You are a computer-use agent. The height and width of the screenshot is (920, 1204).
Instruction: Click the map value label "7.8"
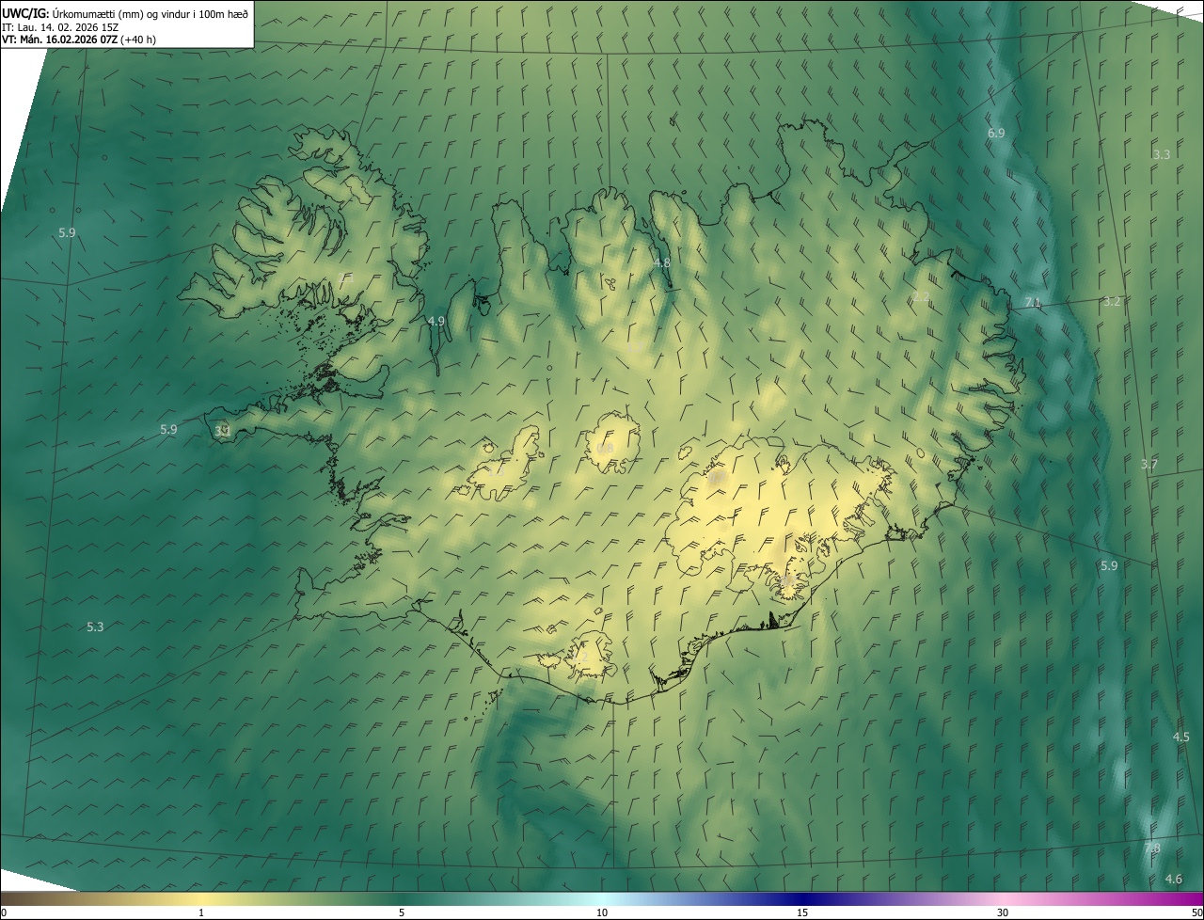click(x=1152, y=849)
